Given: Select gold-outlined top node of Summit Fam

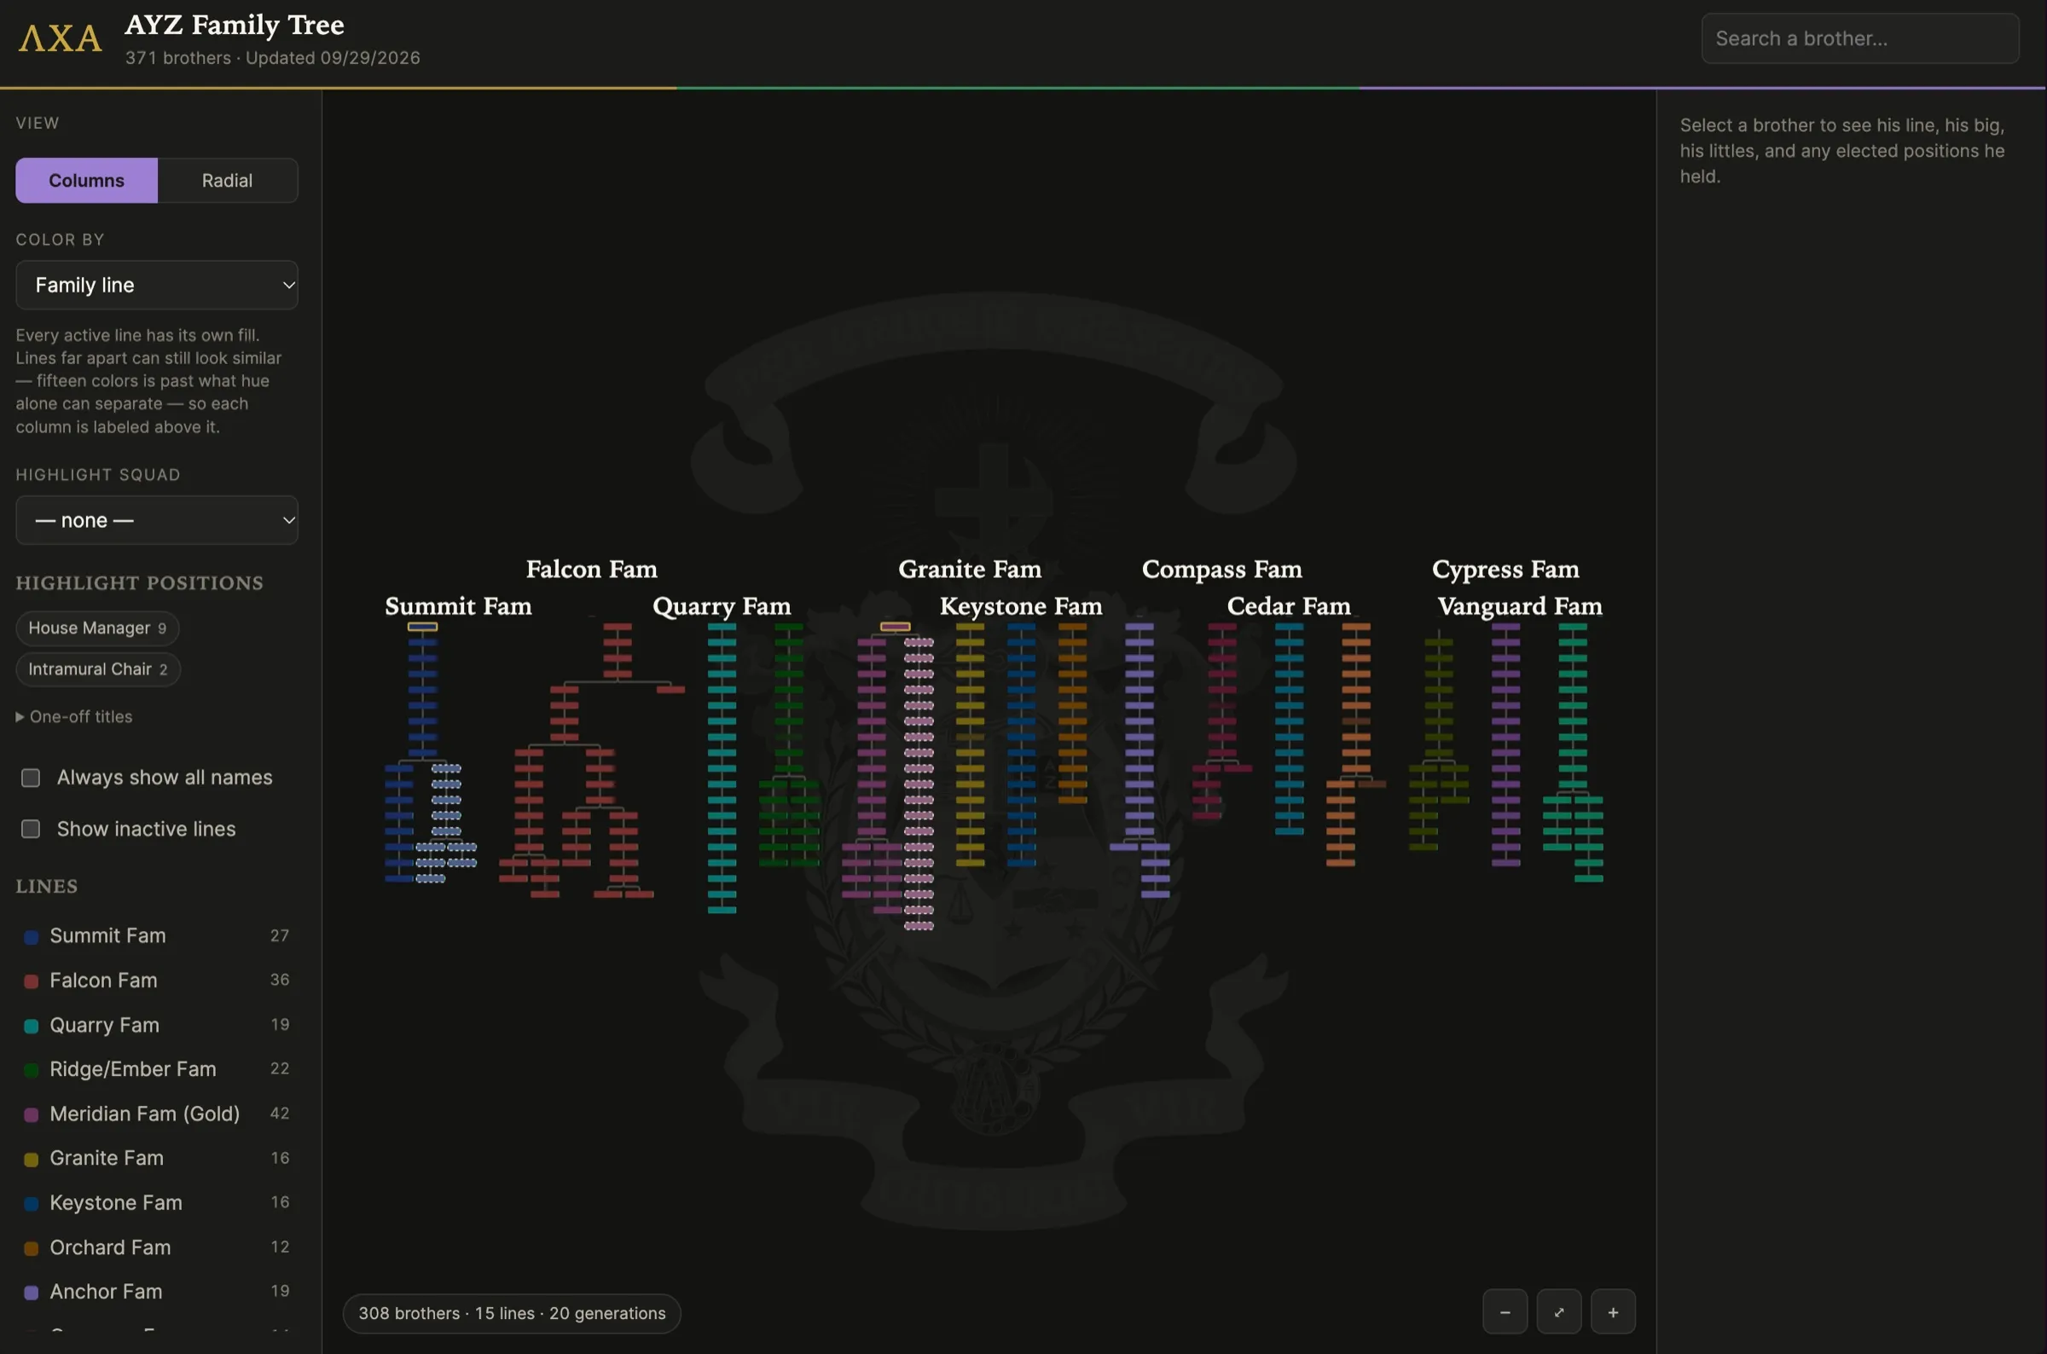Looking at the screenshot, I should (422, 627).
